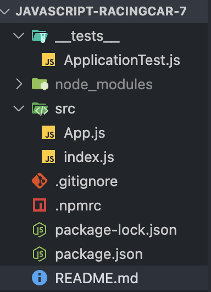
Task: Click the red npm icon of .npmrc
Action: (40, 205)
